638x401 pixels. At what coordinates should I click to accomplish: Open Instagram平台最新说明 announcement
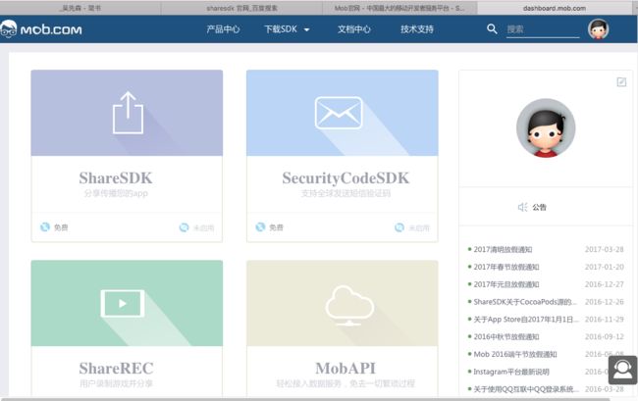pos(511,372)
